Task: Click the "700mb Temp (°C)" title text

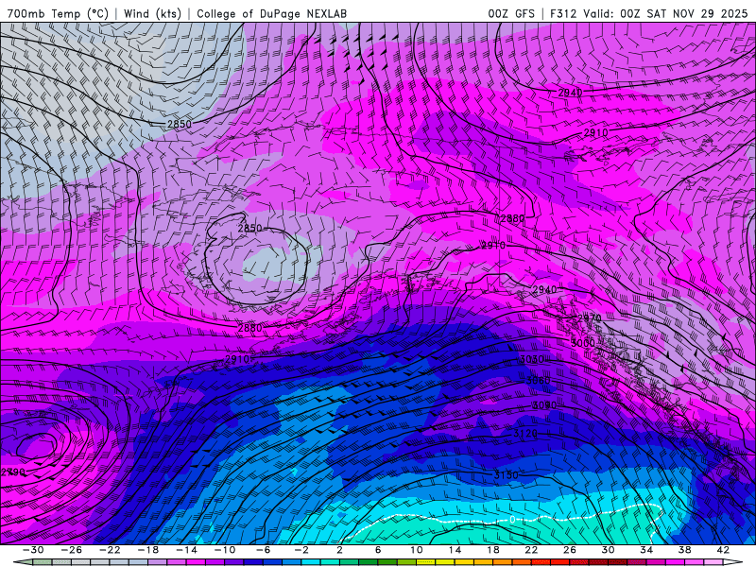Action: click(x=58, y=13)
